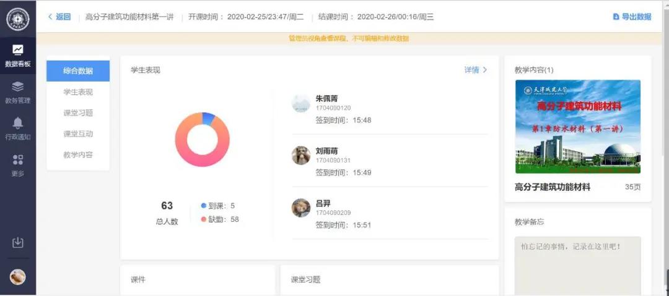This screenshot has width=669, height=296.
Task: Select the 综合数据 tab
Action: pos(78,71)
